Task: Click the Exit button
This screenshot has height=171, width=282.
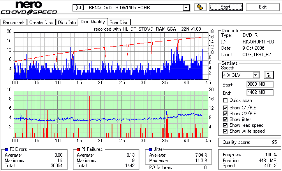Action: 263,7
